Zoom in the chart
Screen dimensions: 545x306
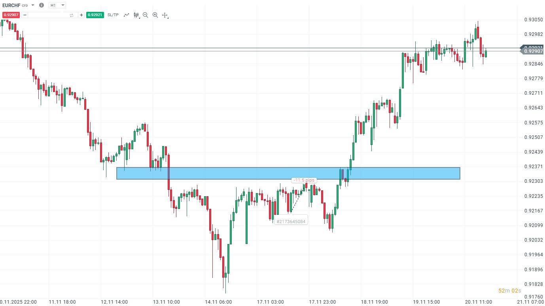155,15
